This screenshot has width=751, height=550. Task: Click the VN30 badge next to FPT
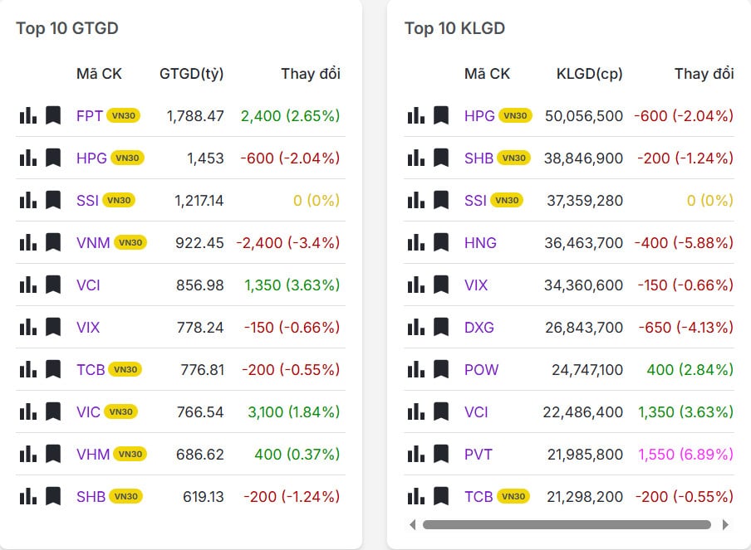coord(123,115)
